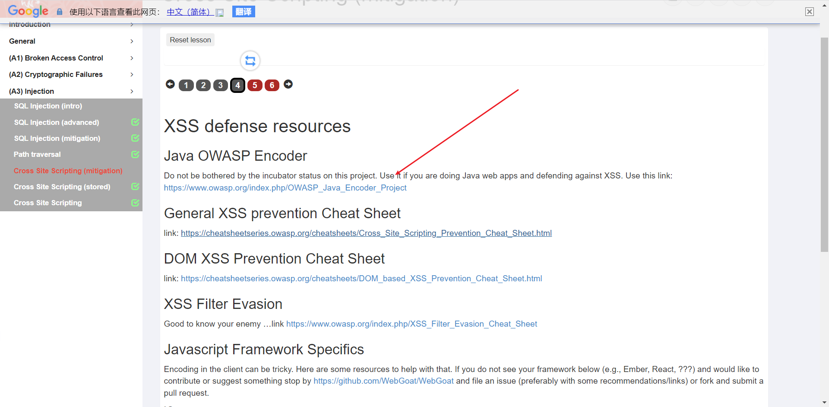This screenshot has width=829, height=407.
Task: Open Cross Site Scripting (mitigation) lesson
Action: point(68,171)
